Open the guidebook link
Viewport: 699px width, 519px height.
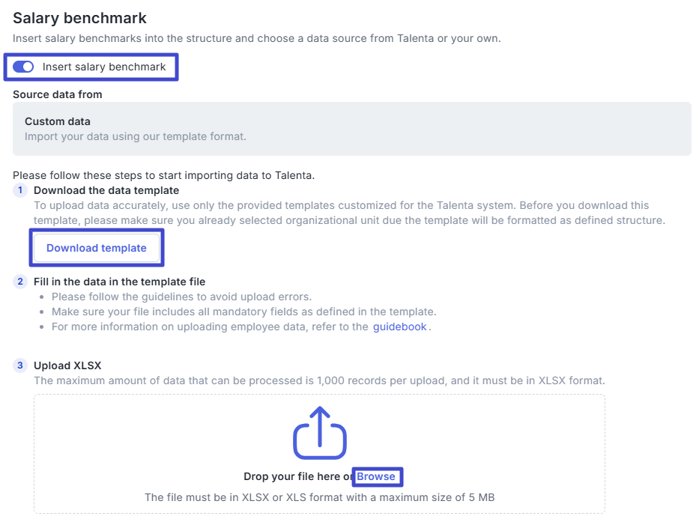400,327
